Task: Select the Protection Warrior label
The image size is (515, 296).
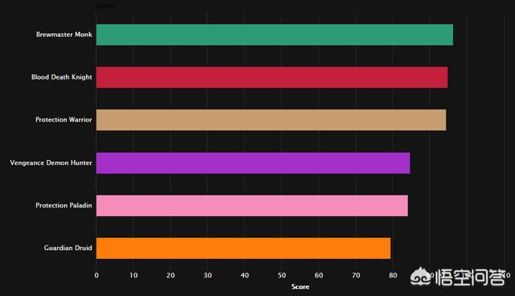Action: (64, 120)
